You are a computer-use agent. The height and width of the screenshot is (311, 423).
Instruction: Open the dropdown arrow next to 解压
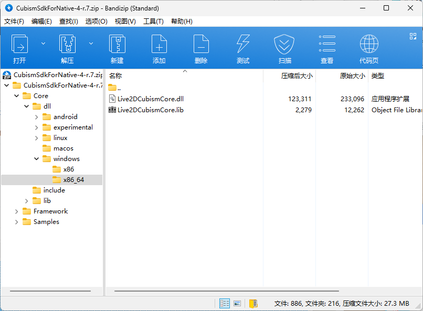pos(91,43)
